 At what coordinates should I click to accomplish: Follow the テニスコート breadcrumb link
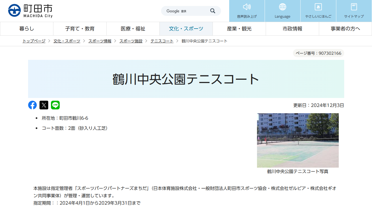[x=162, y=41]
